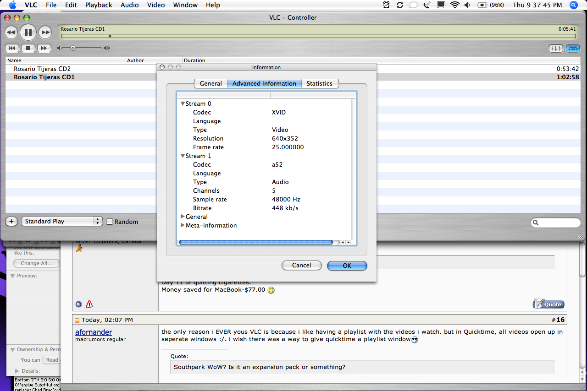Image resolution: width=587 pixels, height=391 pixels.
Task: Click the loud speaker icon for max volume
Action: click(x=106, y=48)
